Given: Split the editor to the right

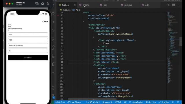Looking at the screenshot, I should tap(173, 5).
